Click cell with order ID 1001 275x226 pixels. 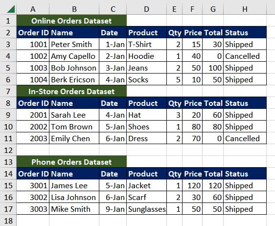(33, 44)
